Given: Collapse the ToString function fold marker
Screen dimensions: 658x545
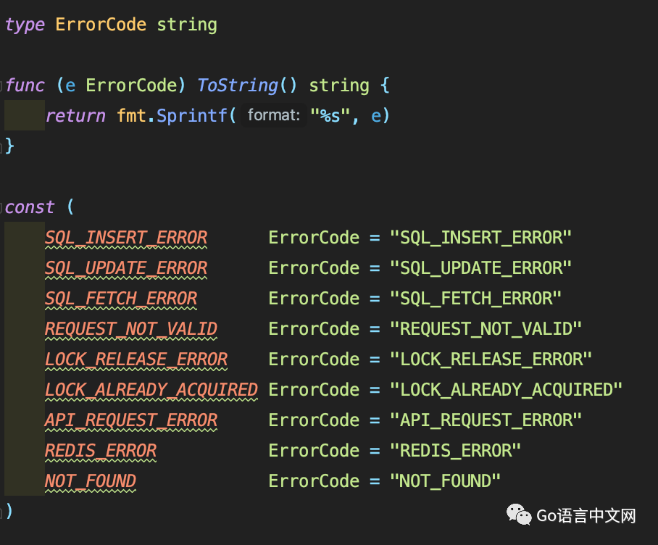Looking at the screenshot, I should pos(2,86).
